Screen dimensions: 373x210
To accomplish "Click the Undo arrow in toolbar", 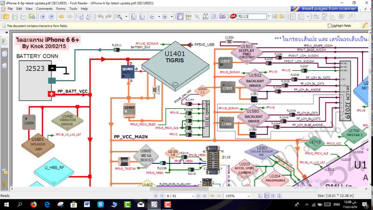I will 100,17.
